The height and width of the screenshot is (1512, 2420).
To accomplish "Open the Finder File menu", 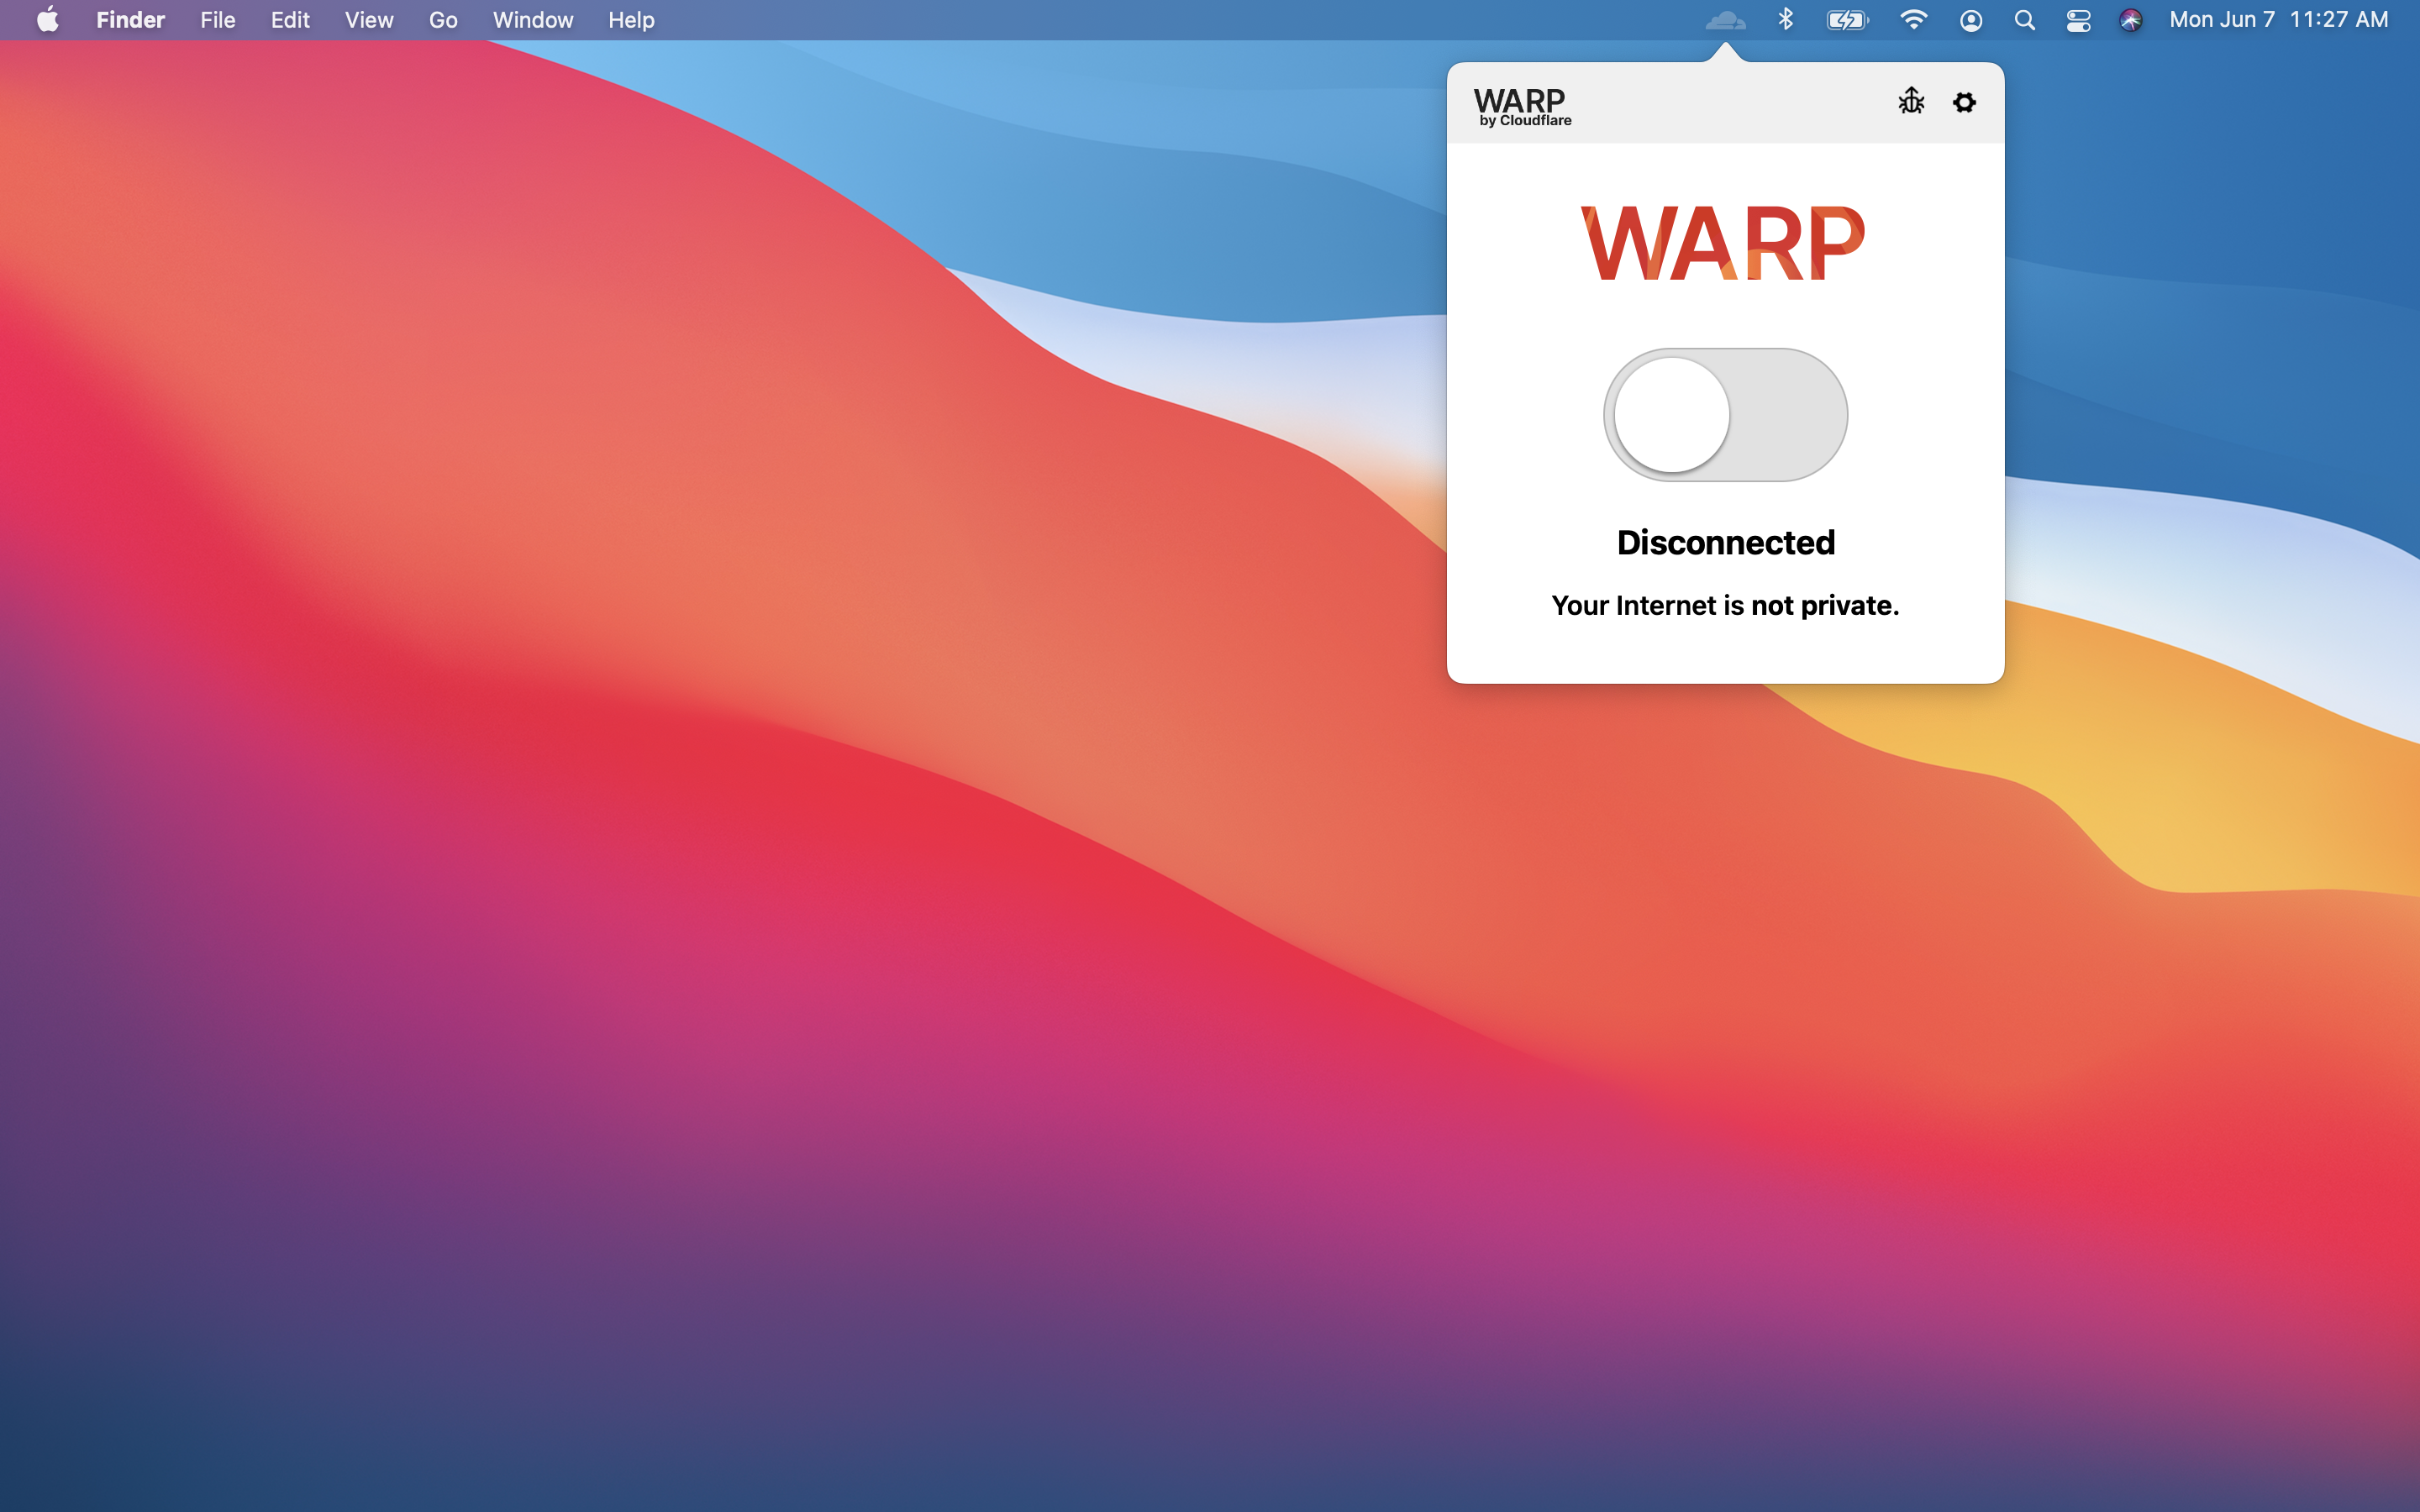I will (x=218, y=19).
